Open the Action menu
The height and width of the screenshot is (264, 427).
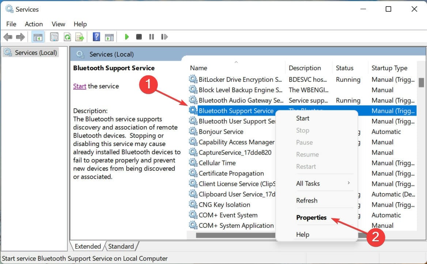[x=34, y=24]
